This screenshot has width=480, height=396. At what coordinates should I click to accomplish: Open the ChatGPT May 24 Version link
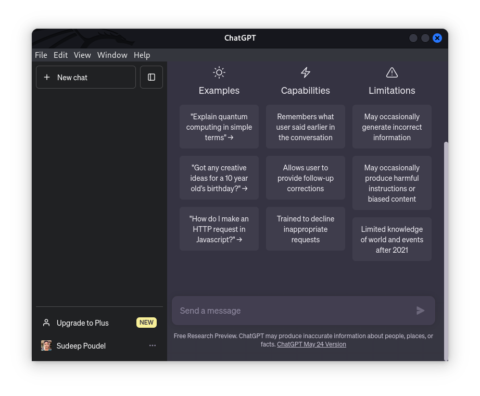coord(311,344)
